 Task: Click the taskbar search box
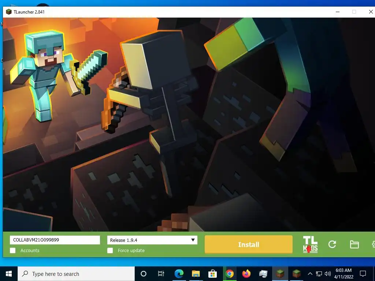[76, 274]
